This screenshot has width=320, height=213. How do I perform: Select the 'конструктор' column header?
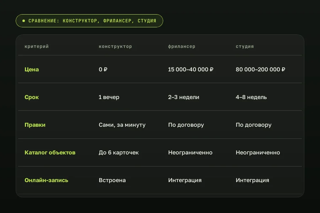pos(115,47)
